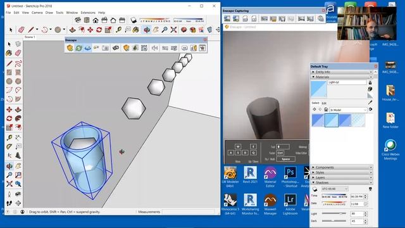Adjust the Dark slider in Shadows
Viewport: 405px width, 228px height.
334,221
